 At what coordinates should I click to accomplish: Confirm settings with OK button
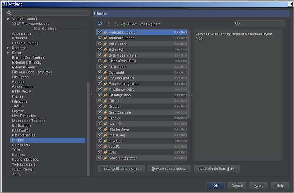[216, 186]
